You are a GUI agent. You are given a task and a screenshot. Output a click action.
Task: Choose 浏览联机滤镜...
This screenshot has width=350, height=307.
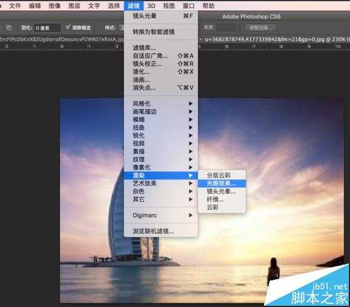tap(161, 231)
